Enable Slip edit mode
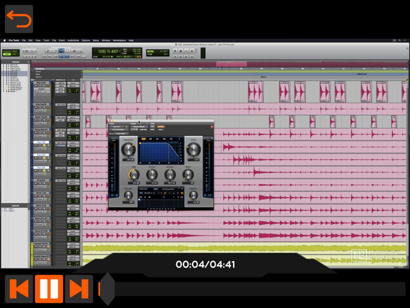The image size is (410, 308). coord(7,54)
